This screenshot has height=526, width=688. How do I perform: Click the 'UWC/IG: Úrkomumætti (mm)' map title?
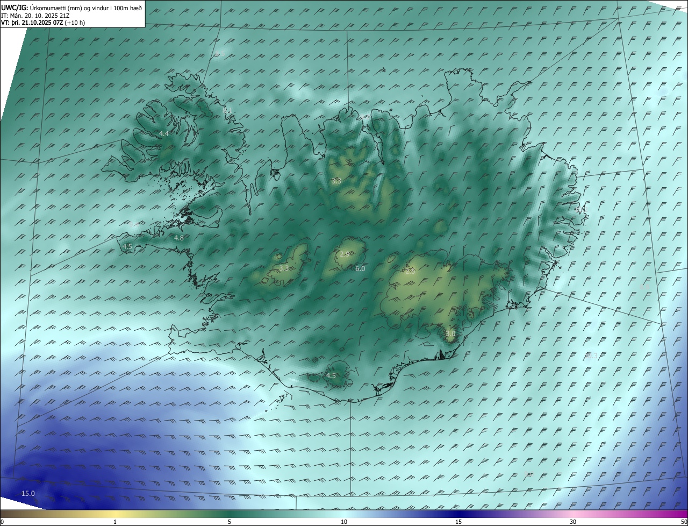(x=71, y=7)
